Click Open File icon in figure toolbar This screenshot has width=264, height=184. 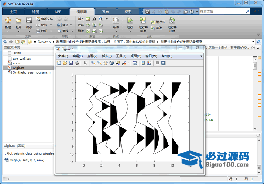(x=65, y=63)
